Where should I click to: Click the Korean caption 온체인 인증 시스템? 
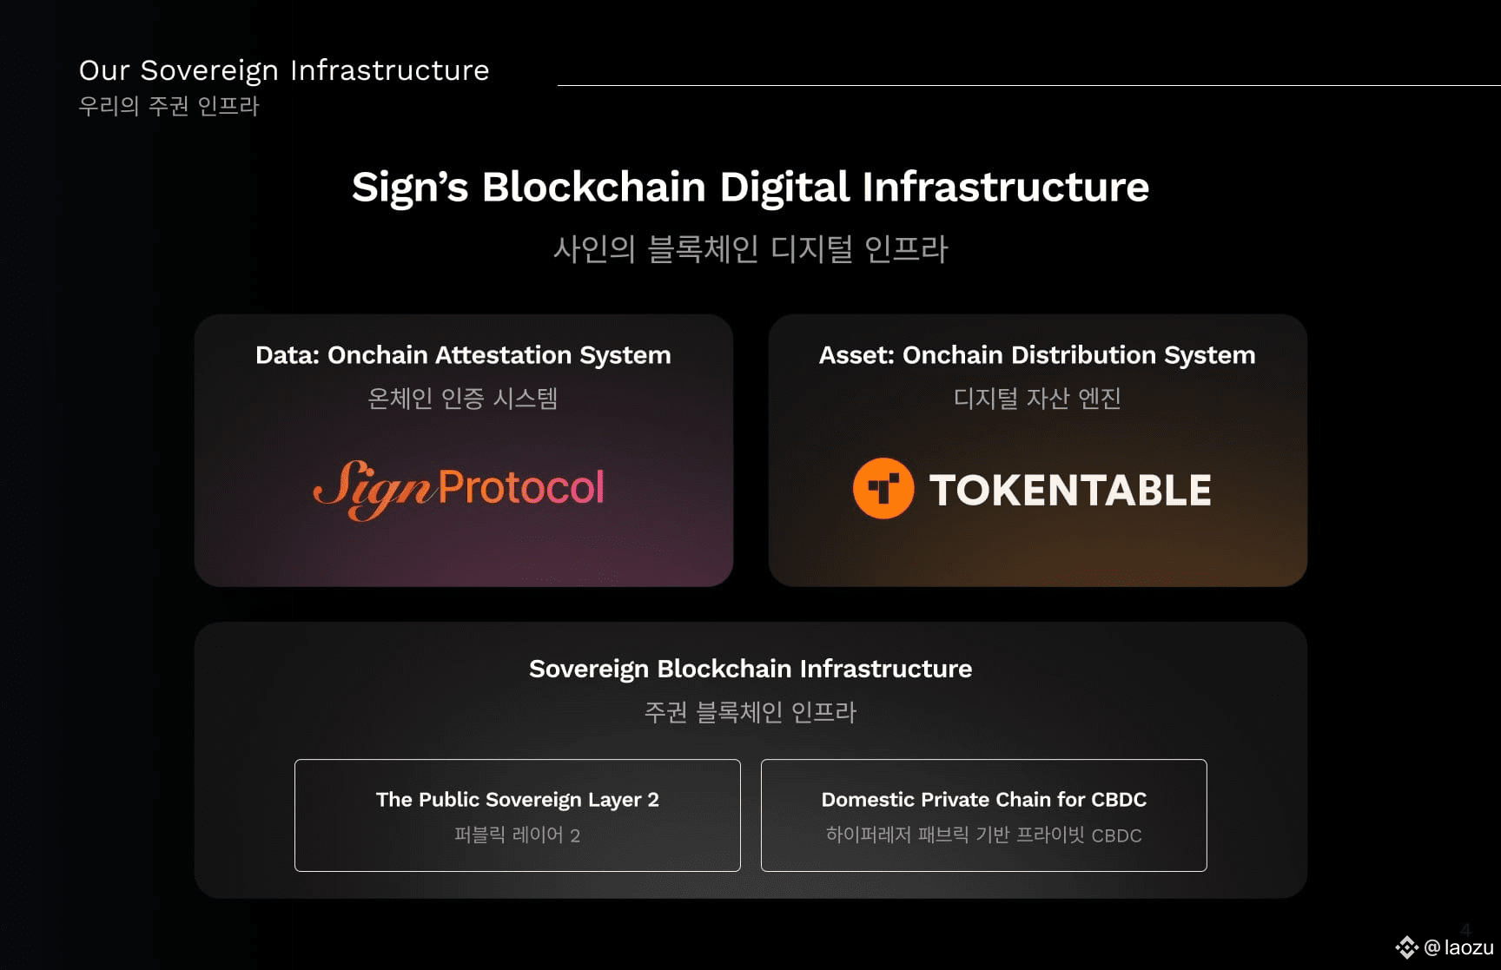pyautogui.click(x=463, y=399)
